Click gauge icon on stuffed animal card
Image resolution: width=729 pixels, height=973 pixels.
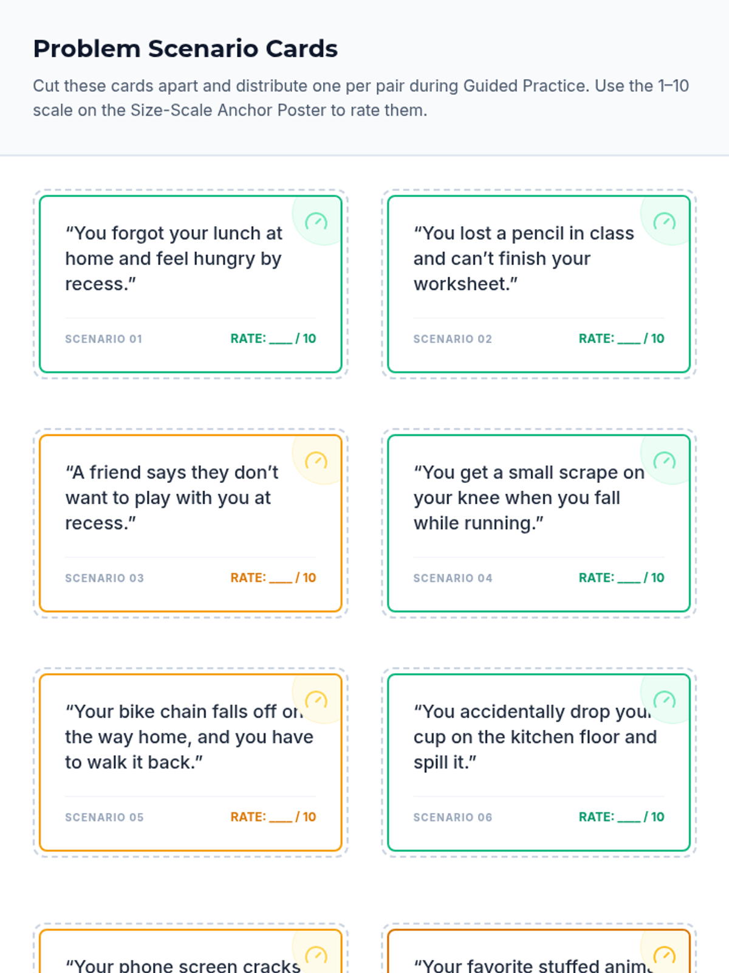(664, 955)
